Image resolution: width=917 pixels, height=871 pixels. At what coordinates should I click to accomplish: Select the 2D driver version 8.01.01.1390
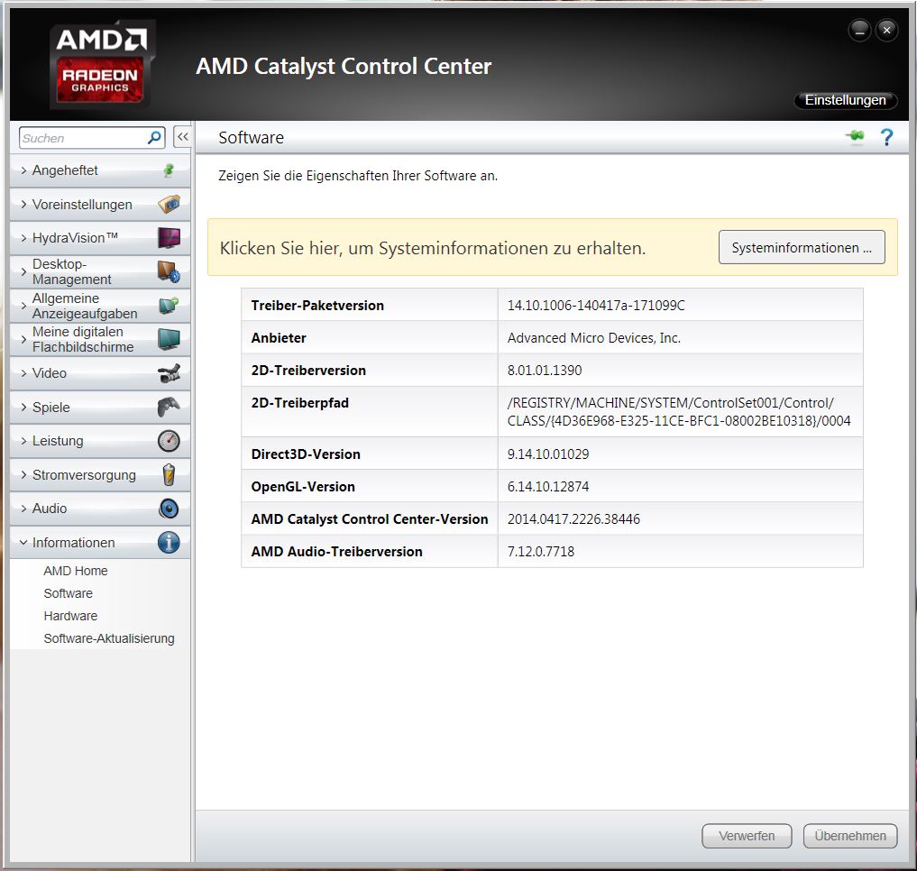tap(545, 371)
